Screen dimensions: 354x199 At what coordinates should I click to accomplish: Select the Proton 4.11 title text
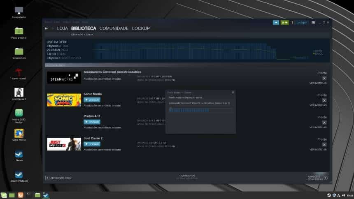(x=92, y=116)
